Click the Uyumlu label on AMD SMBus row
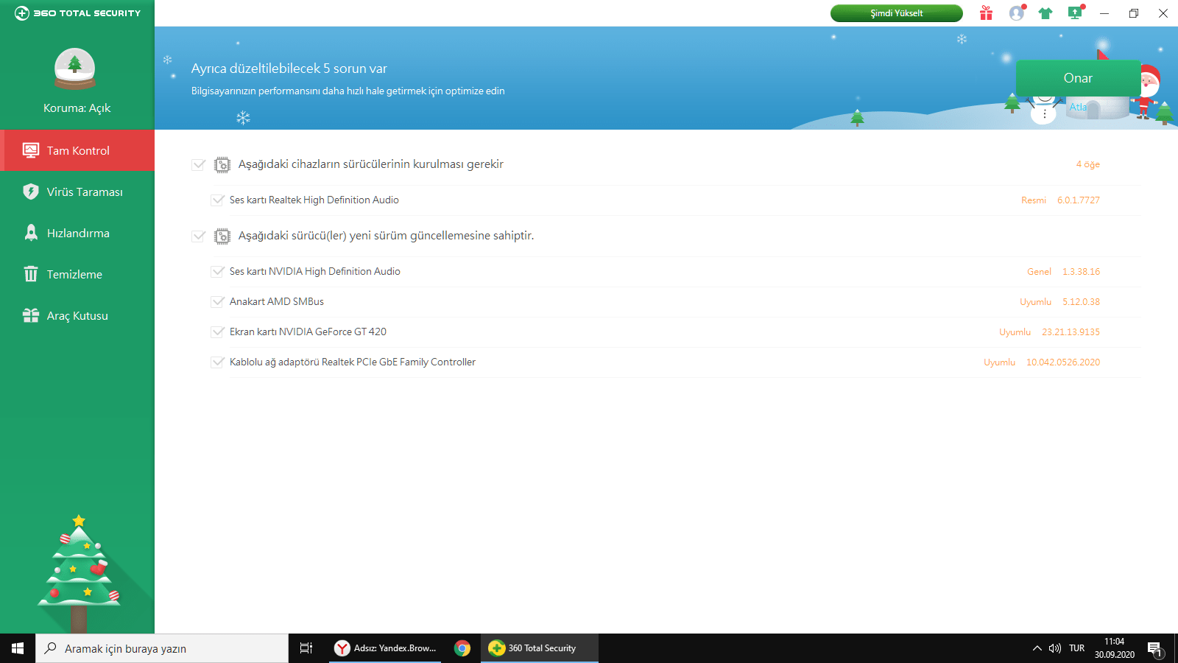1178x663 pixels. pyautogui.click(x=1035, y=302)
